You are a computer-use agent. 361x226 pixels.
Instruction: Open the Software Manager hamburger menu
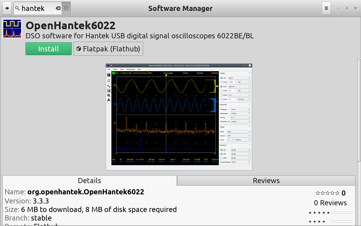[x=326, y=8]
